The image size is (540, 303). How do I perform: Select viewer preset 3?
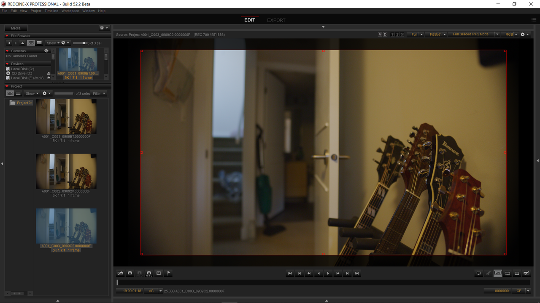coord(402,35)
